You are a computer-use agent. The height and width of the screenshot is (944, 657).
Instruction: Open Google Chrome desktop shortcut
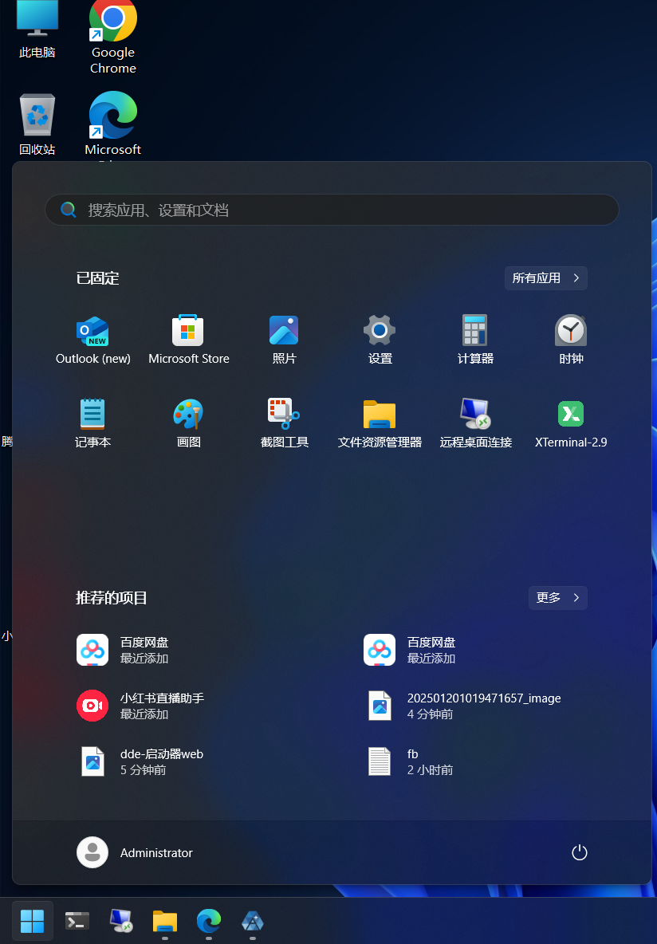click(112, 37)
